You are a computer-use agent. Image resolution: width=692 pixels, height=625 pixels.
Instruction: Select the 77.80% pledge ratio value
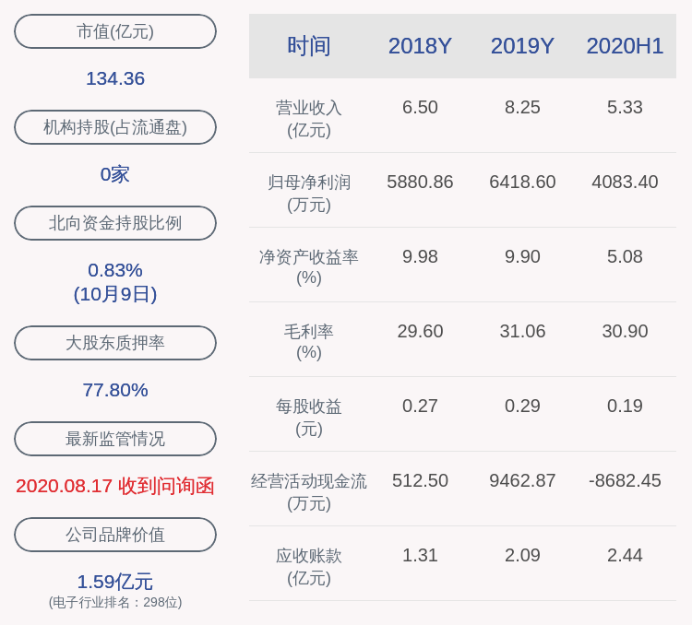tap(115, 390)
